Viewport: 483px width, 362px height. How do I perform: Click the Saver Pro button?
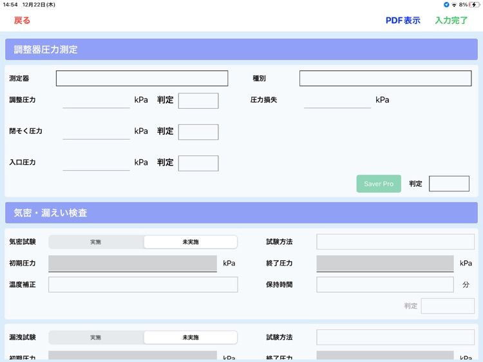coord(379,184)
